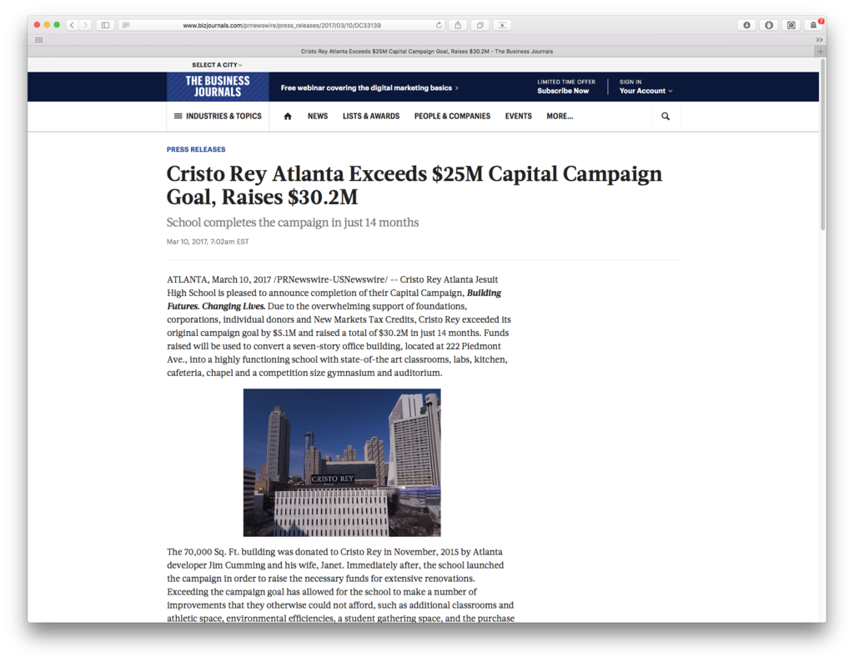This screenshot has width=854, height=662.
Task: Open the favorites grid icon
Action: point(39,40)
